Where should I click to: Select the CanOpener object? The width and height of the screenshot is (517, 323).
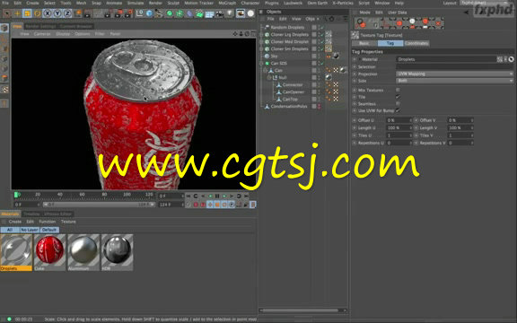pos(294,92)
